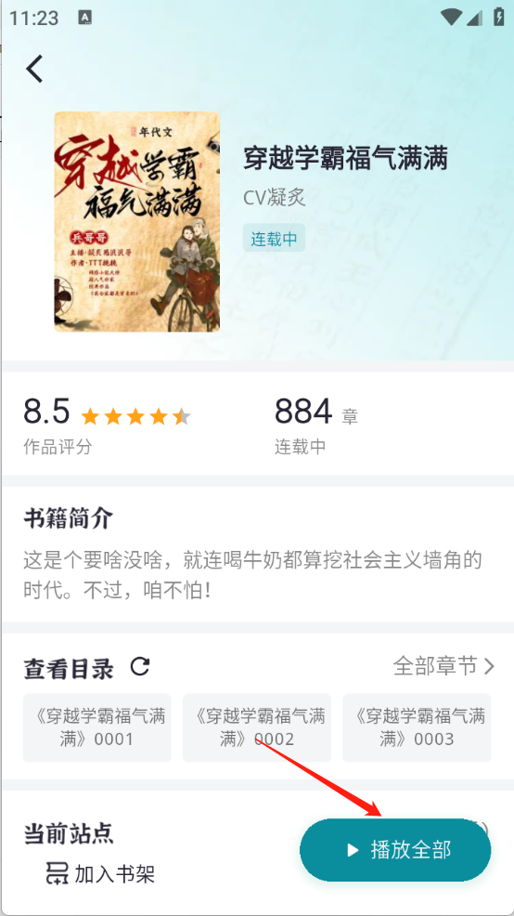Refresh the 查看目录 chapter list

pyautogui.click(x=140, y=666)
